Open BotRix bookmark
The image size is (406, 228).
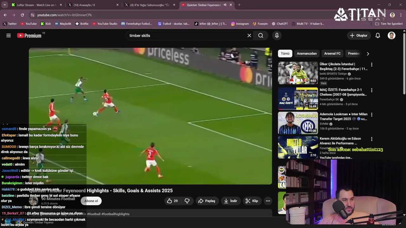[82, 24]
